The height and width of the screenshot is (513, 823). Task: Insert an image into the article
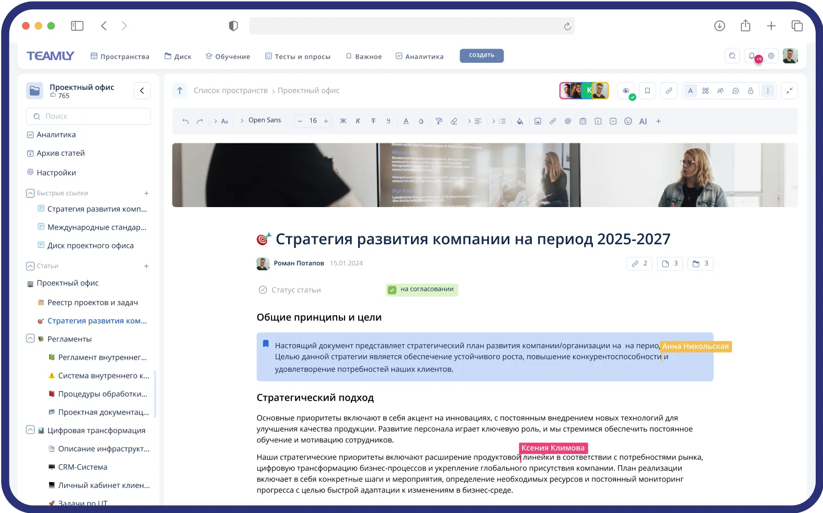pos(538,121)
